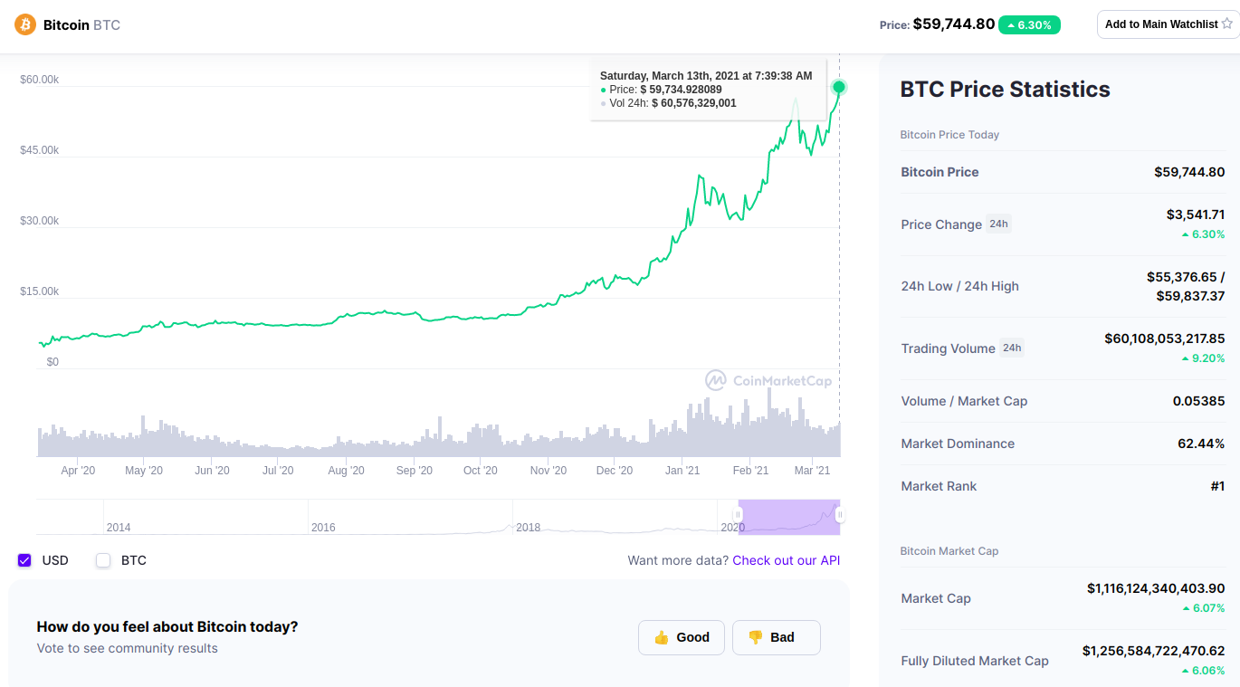Image resolution: width=1240 pixels, height=687 pixels.
Task: Vote Bad for Bitcoin today
Action: pyautogui.click(x=776, y=637)
